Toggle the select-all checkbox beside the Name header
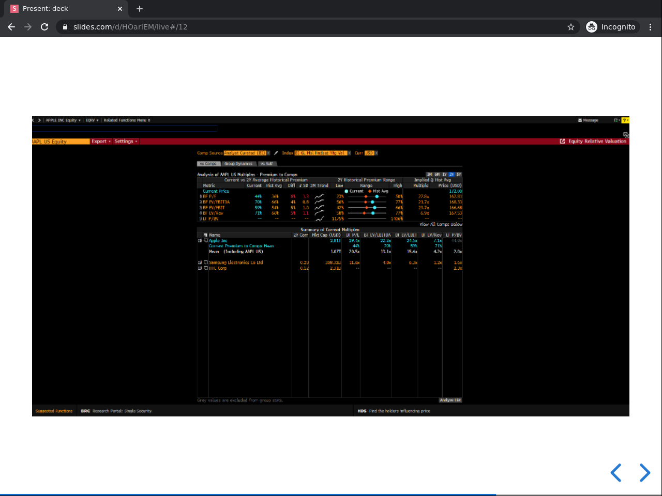 coord(206,235)
